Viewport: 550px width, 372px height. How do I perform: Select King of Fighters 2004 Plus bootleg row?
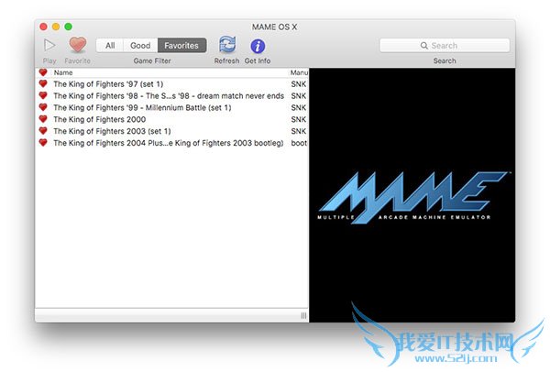[x=172, y=143]
